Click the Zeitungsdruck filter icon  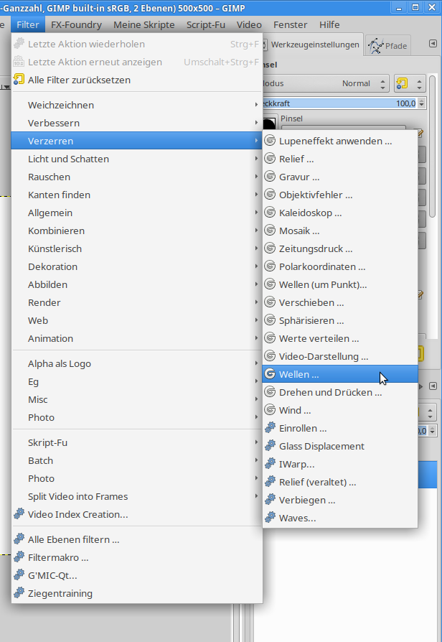click(270, 249)
